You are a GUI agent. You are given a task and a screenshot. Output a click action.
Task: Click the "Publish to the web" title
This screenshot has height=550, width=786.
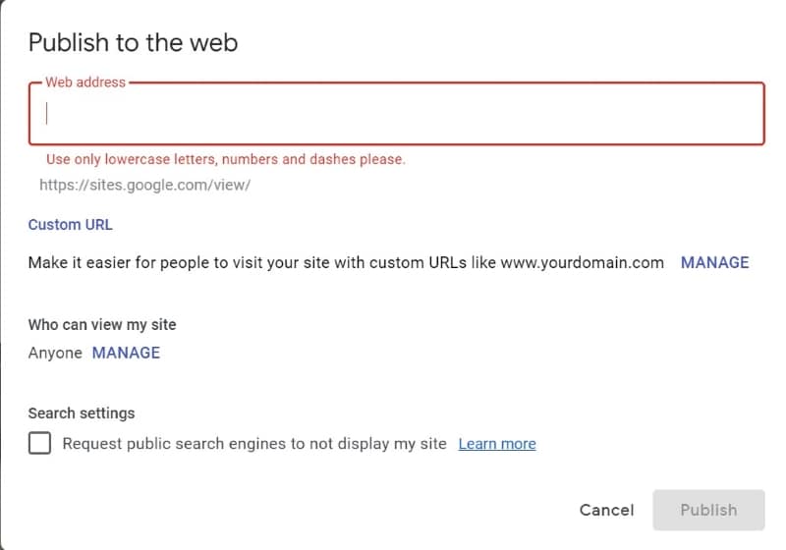click(133, 42)
